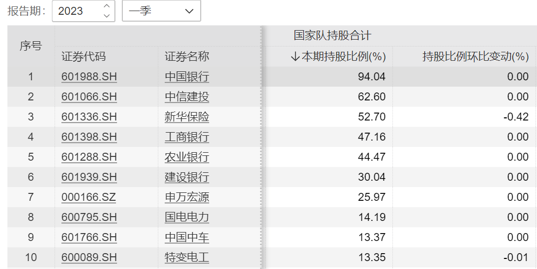Click the 2023 year input field
Viewport: 537px width, 269px height.
83,11
